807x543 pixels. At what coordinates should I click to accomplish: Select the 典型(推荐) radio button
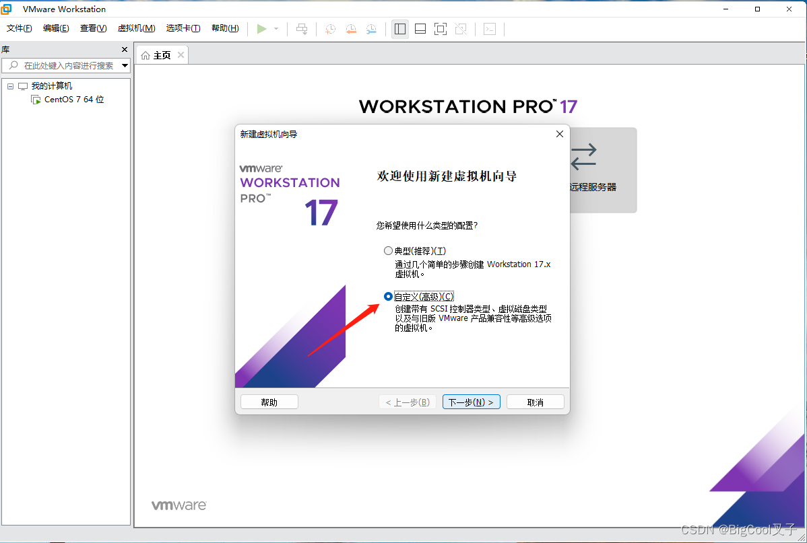pos(388,250)
